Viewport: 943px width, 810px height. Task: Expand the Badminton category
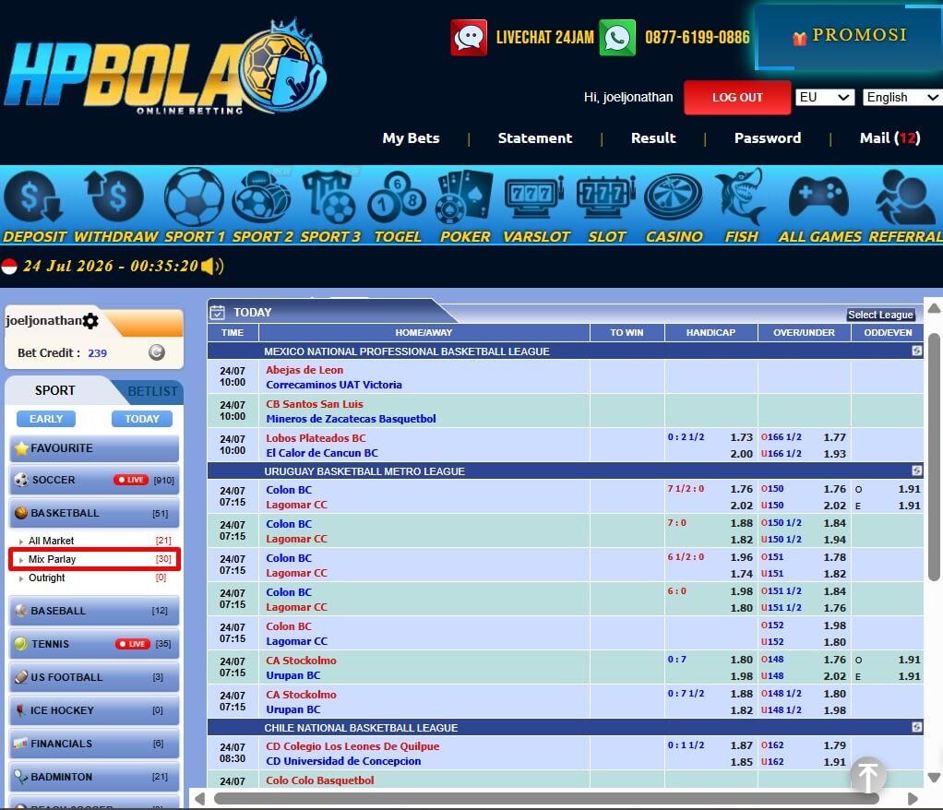coord(94,776)
